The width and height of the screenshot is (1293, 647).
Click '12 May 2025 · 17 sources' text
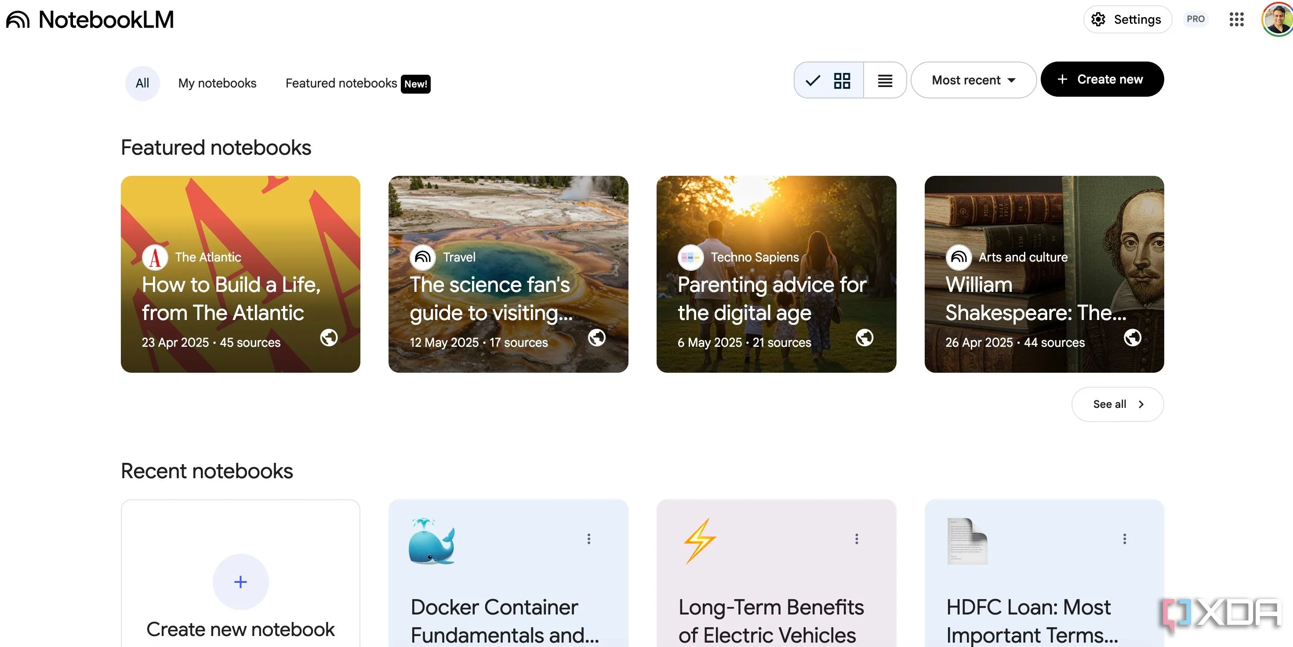click(479, 343)
